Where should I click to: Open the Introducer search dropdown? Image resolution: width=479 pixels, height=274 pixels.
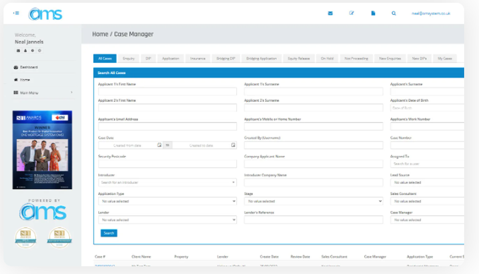[x=167, y=183]
